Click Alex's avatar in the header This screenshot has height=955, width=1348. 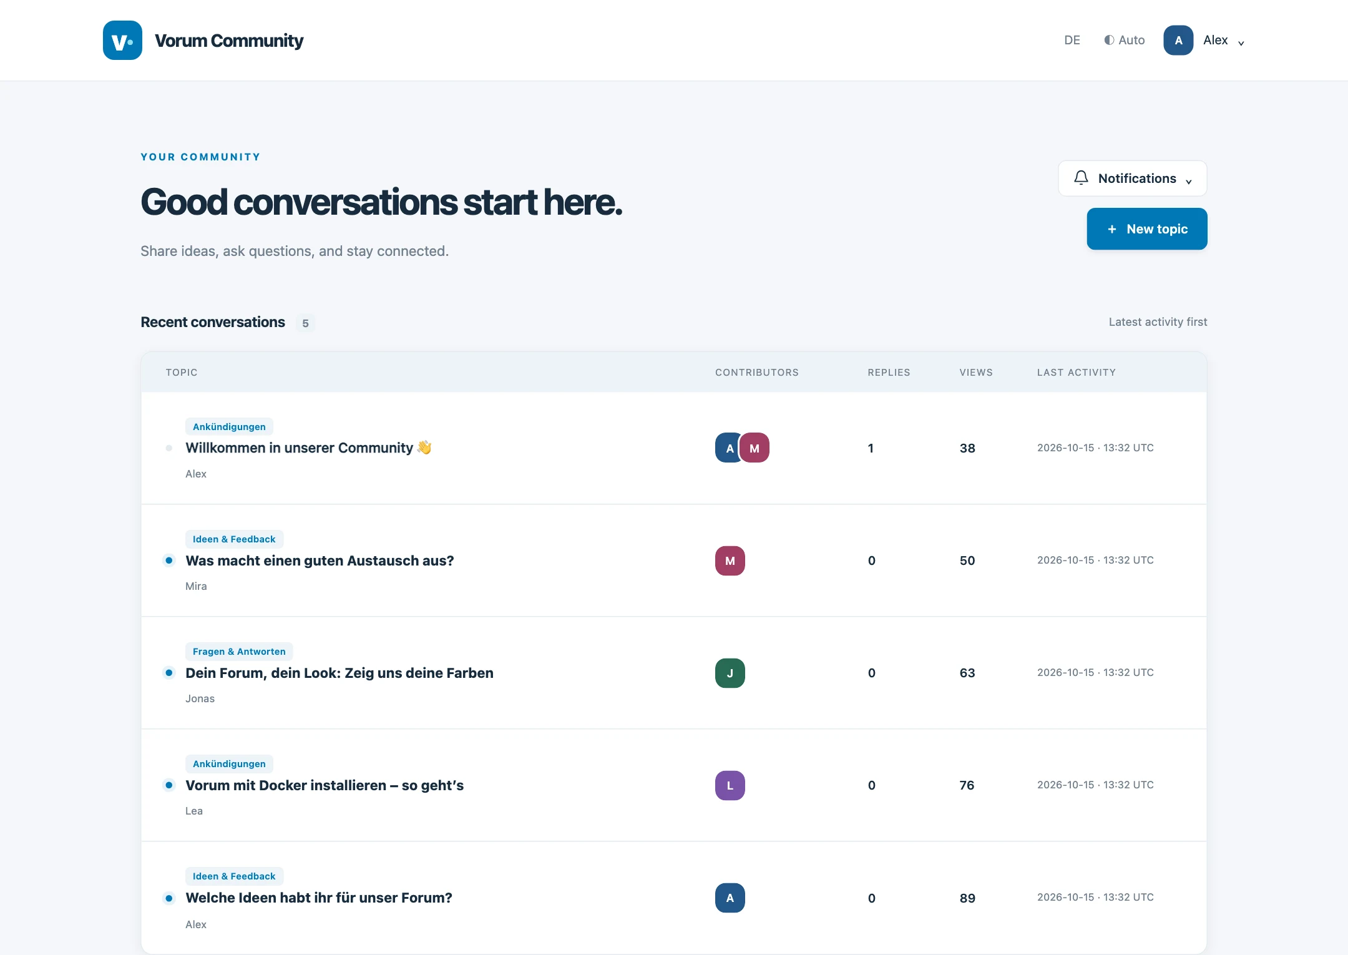[1178, 41]
